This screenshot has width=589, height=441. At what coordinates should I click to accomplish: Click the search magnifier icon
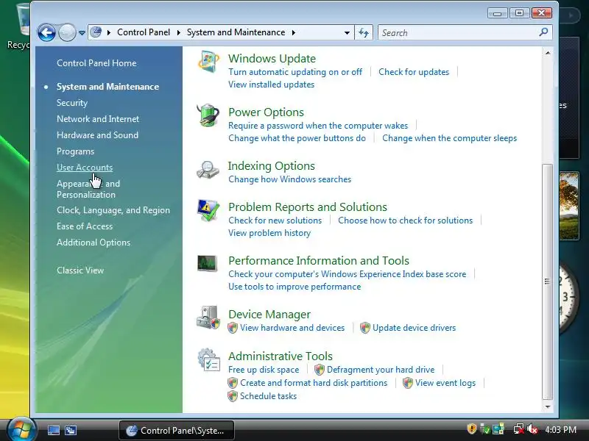pos(543,32)
